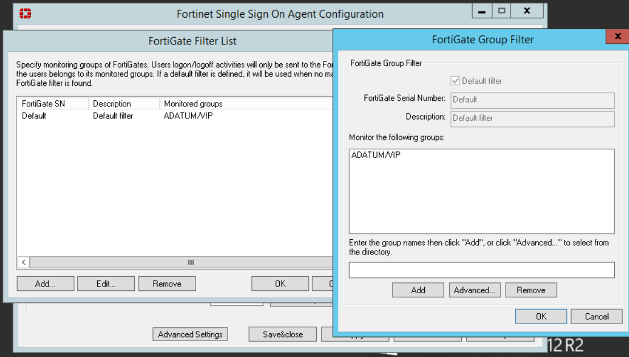Maximize the Fortinet Single Sign On Agent window
This screenshot has height=357, width=629.
coord(502,11)
